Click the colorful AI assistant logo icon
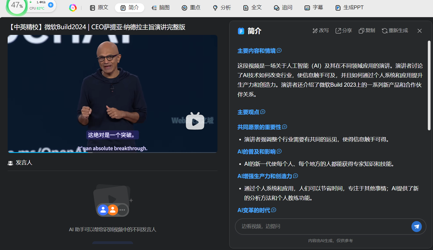This screenshot has height=250, width=433. 73,8
